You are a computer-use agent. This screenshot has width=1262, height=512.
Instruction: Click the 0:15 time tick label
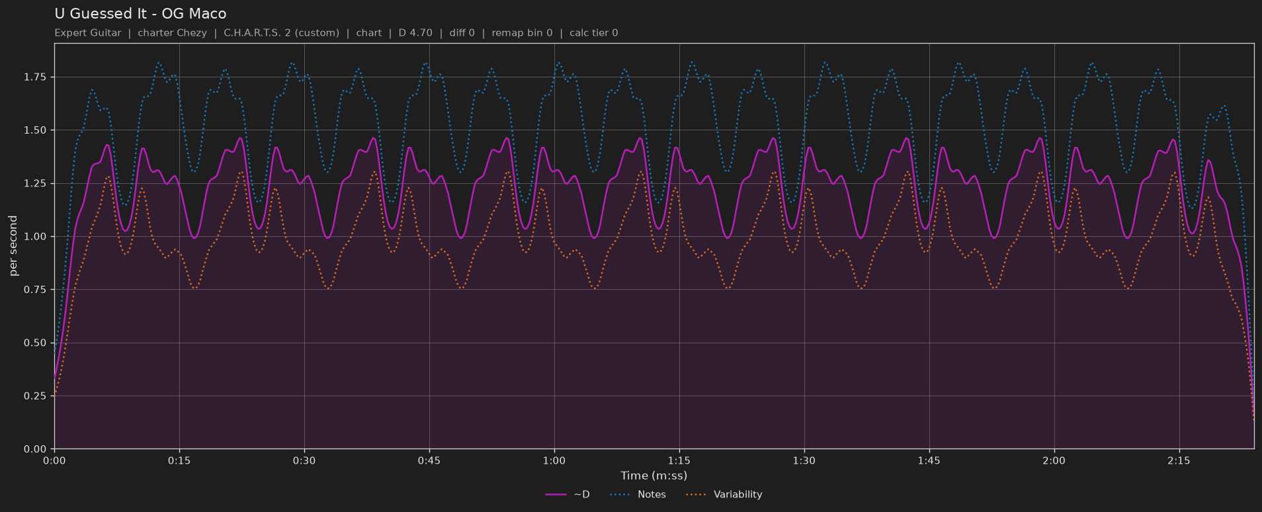[179, 460]
